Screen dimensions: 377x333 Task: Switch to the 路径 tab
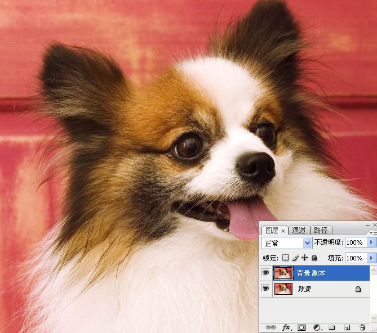pyautogui.click(x=321, y=231)
